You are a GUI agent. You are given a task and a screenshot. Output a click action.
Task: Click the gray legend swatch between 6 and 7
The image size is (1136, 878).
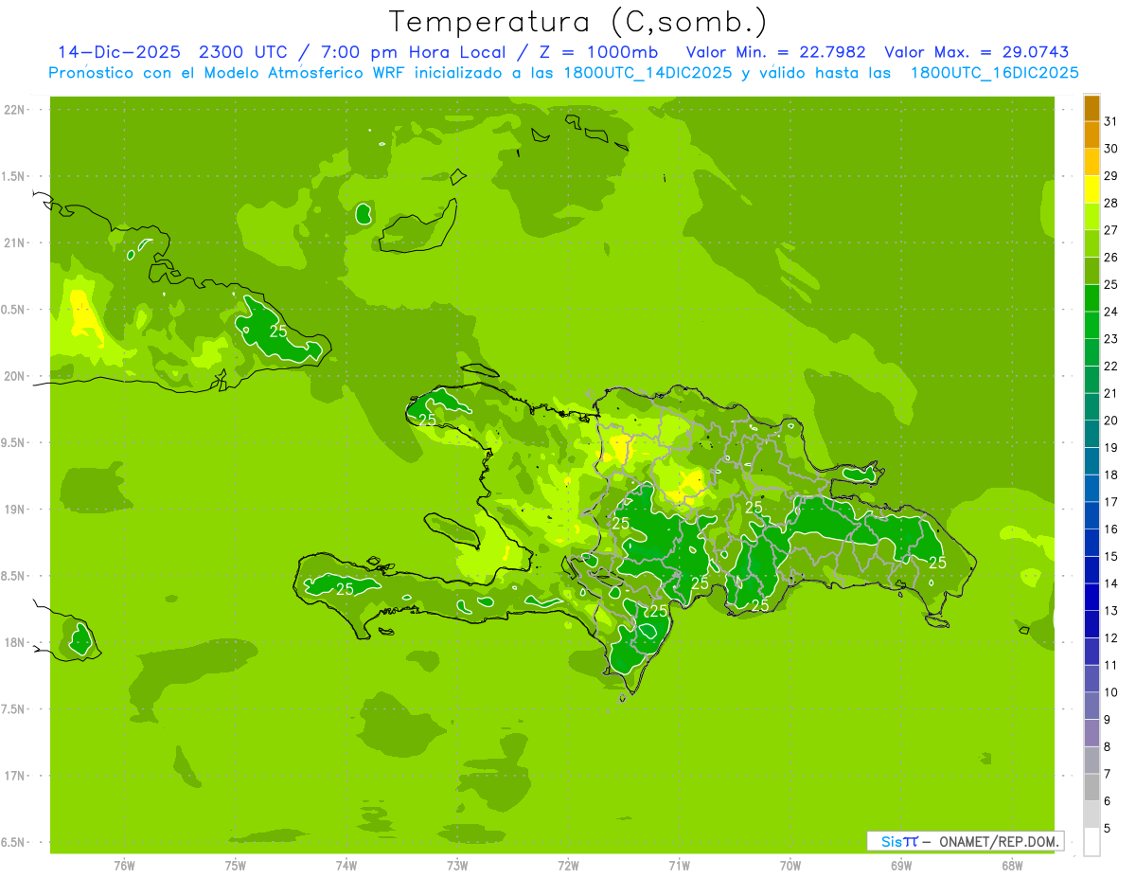1092,788
